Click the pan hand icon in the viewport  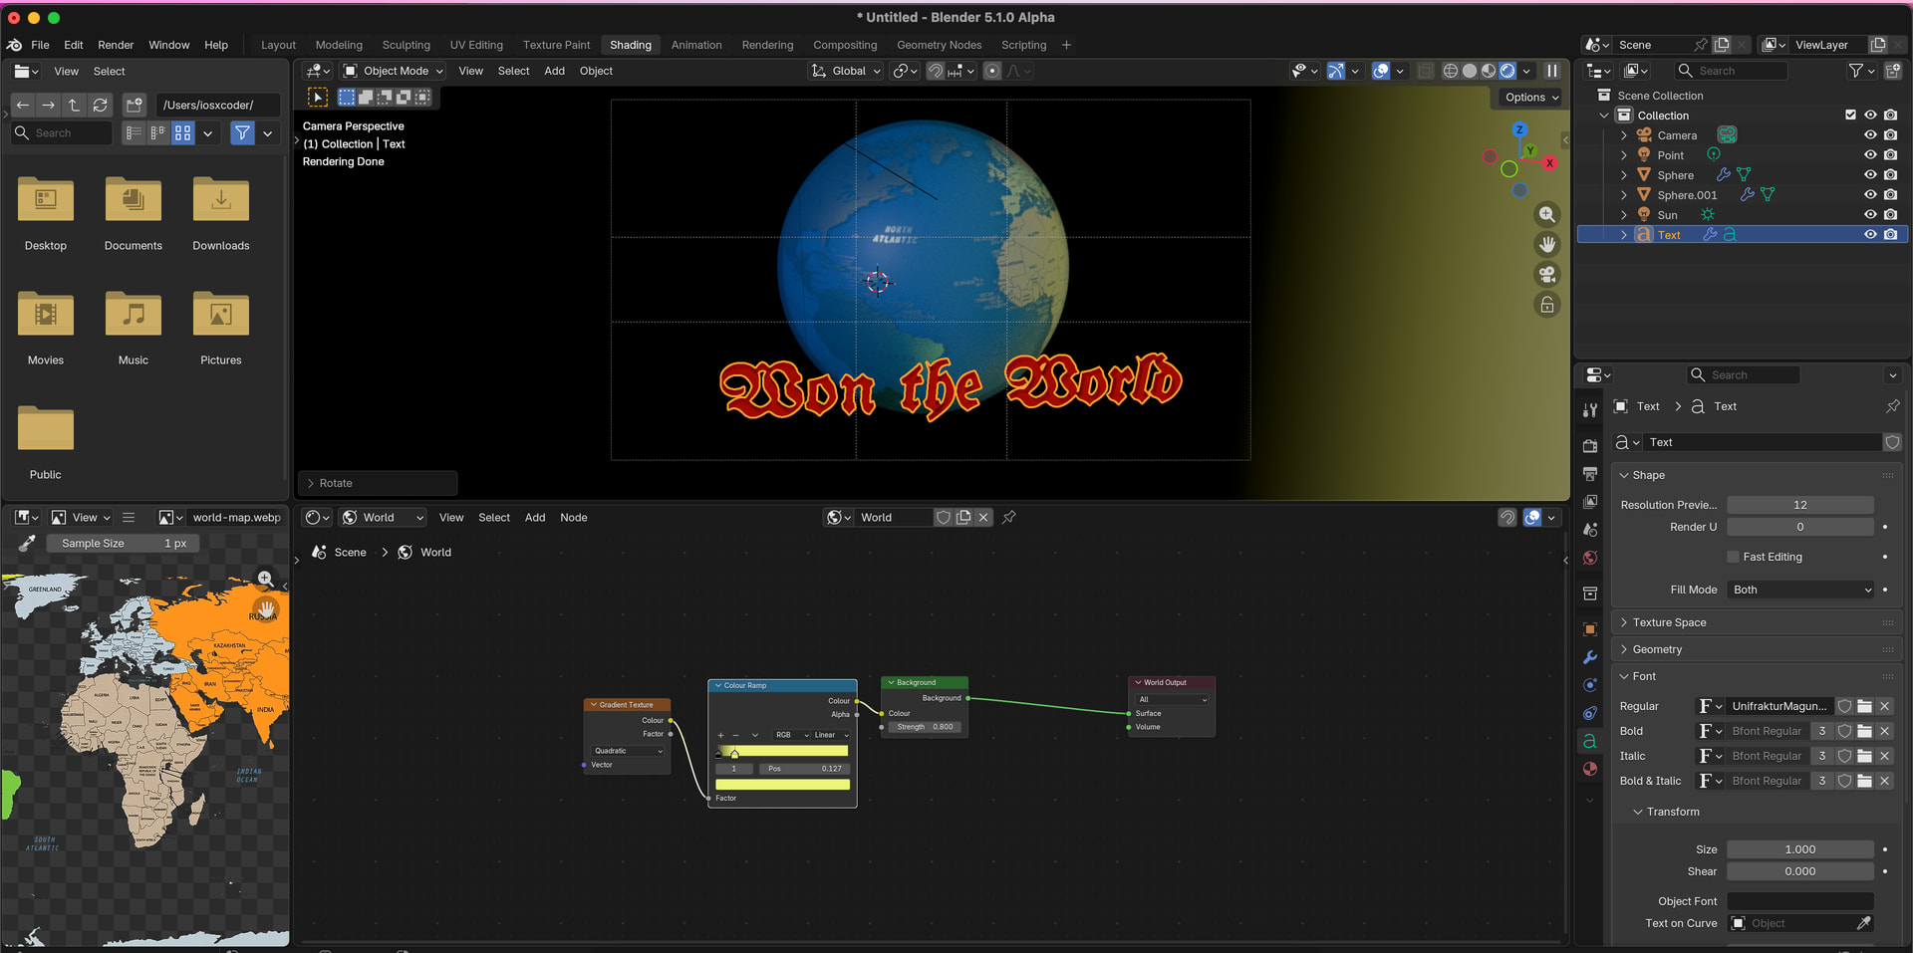tap(1546, 244)
